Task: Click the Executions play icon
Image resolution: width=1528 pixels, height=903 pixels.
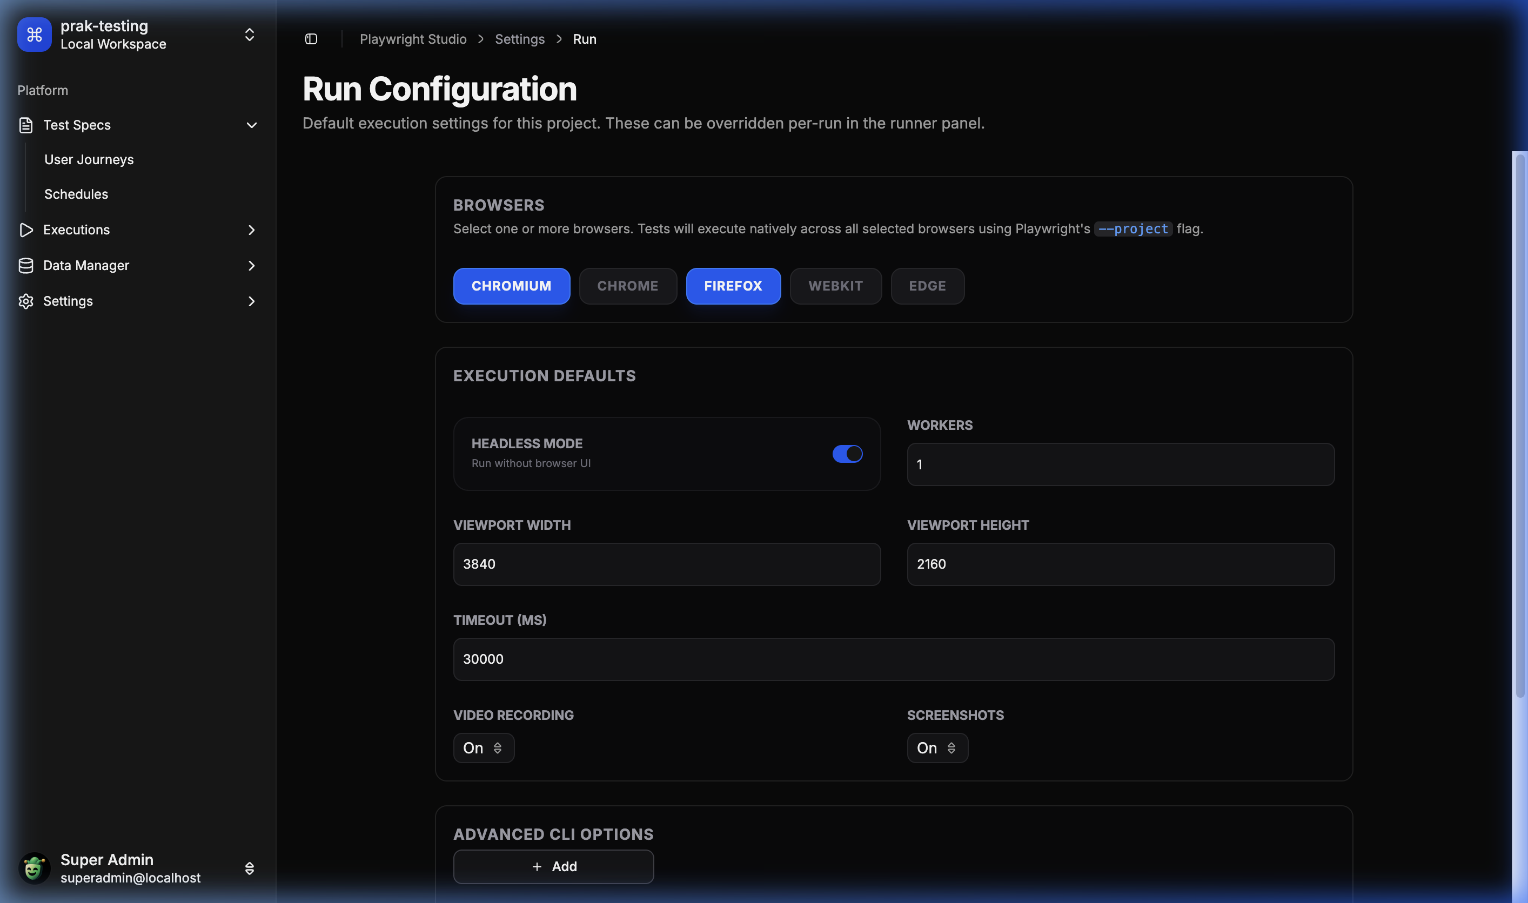Action: coord(25,230)
